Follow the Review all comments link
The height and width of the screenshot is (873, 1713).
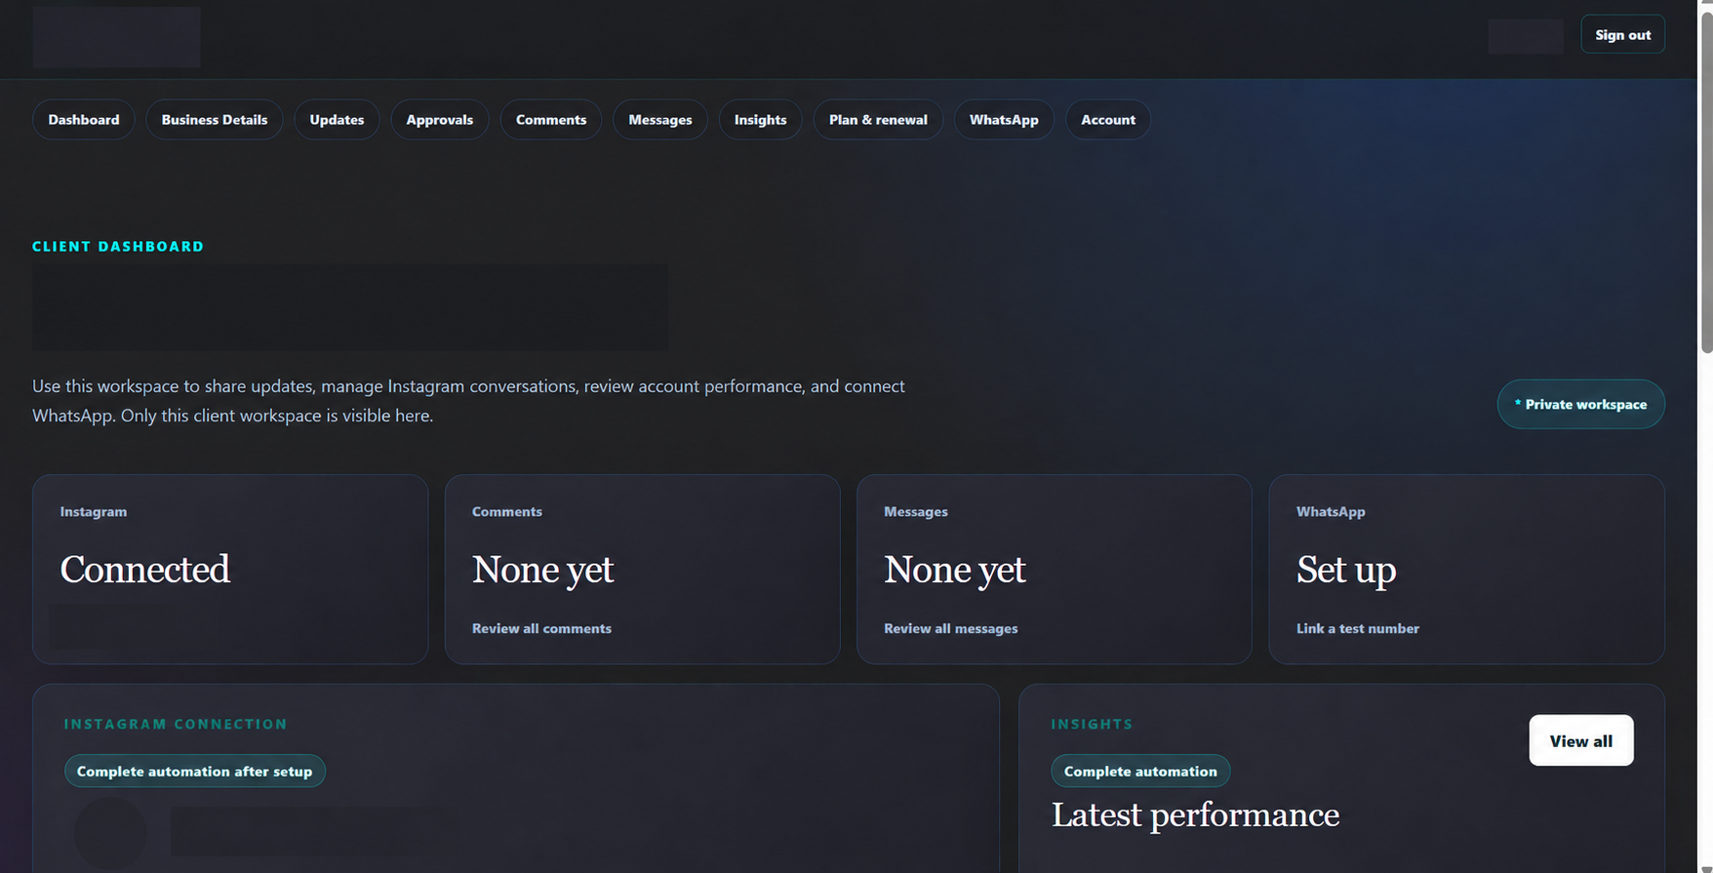(x=542, y=628)
